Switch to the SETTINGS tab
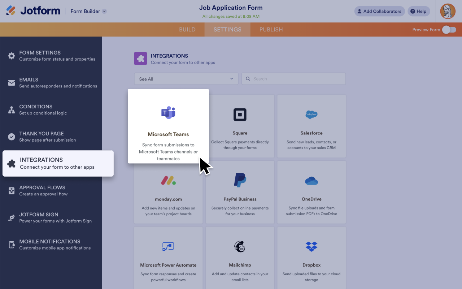462x289 pixels. [x=227, y=30]
